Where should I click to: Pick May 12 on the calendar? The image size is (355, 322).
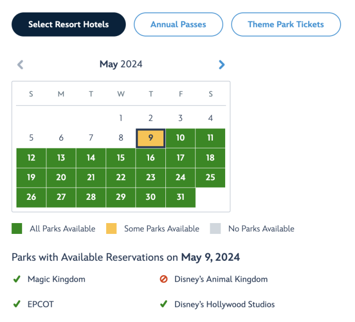coord(31,158)
